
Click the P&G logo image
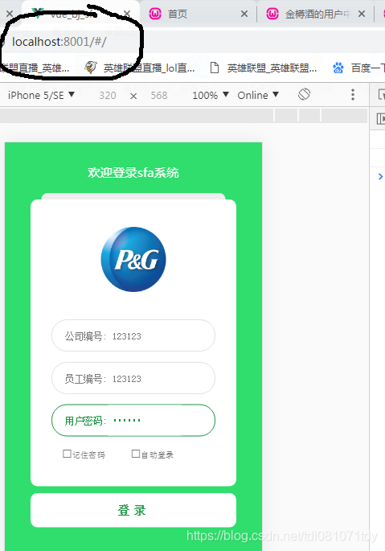pos(133,259)
